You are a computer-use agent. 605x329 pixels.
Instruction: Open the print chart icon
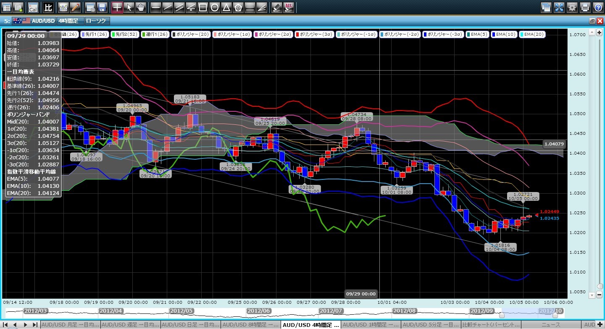585,7
